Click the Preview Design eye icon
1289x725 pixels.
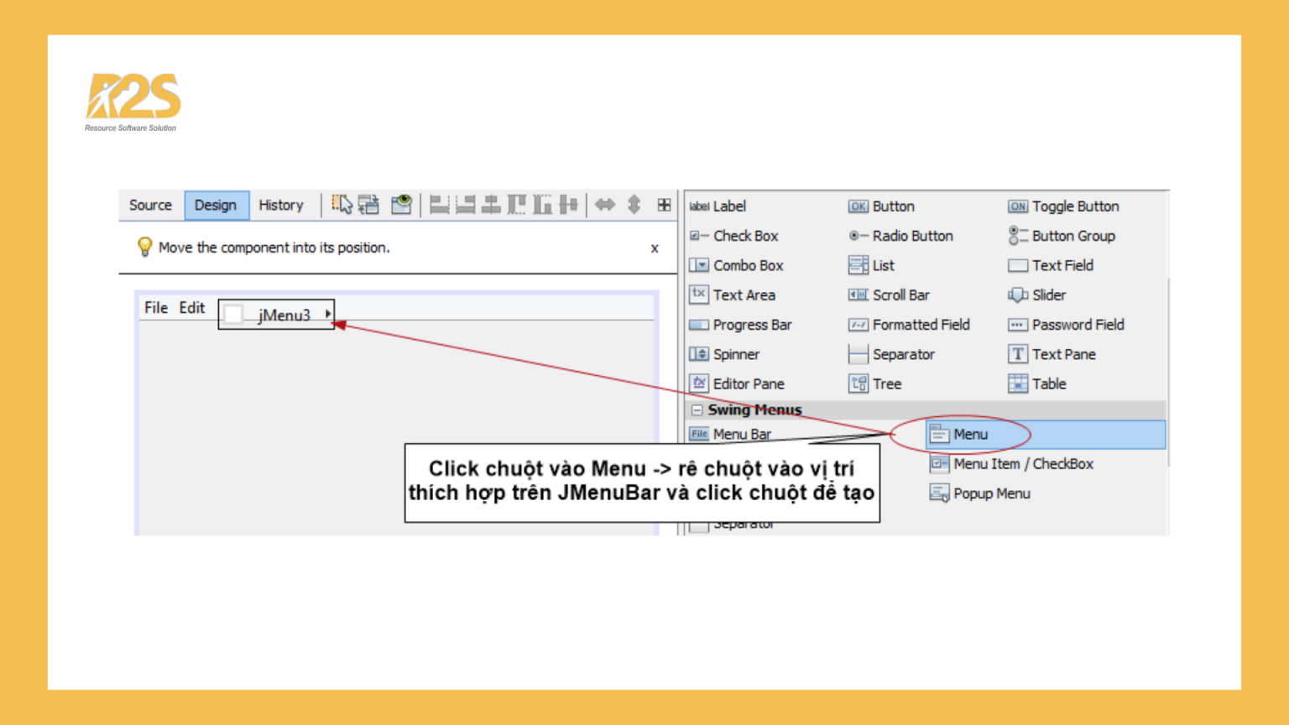click(401, 205)
